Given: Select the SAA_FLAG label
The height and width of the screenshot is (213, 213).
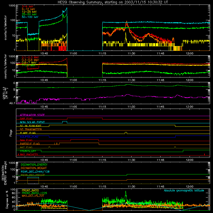Looking at the screenshot, I should 26,140.
